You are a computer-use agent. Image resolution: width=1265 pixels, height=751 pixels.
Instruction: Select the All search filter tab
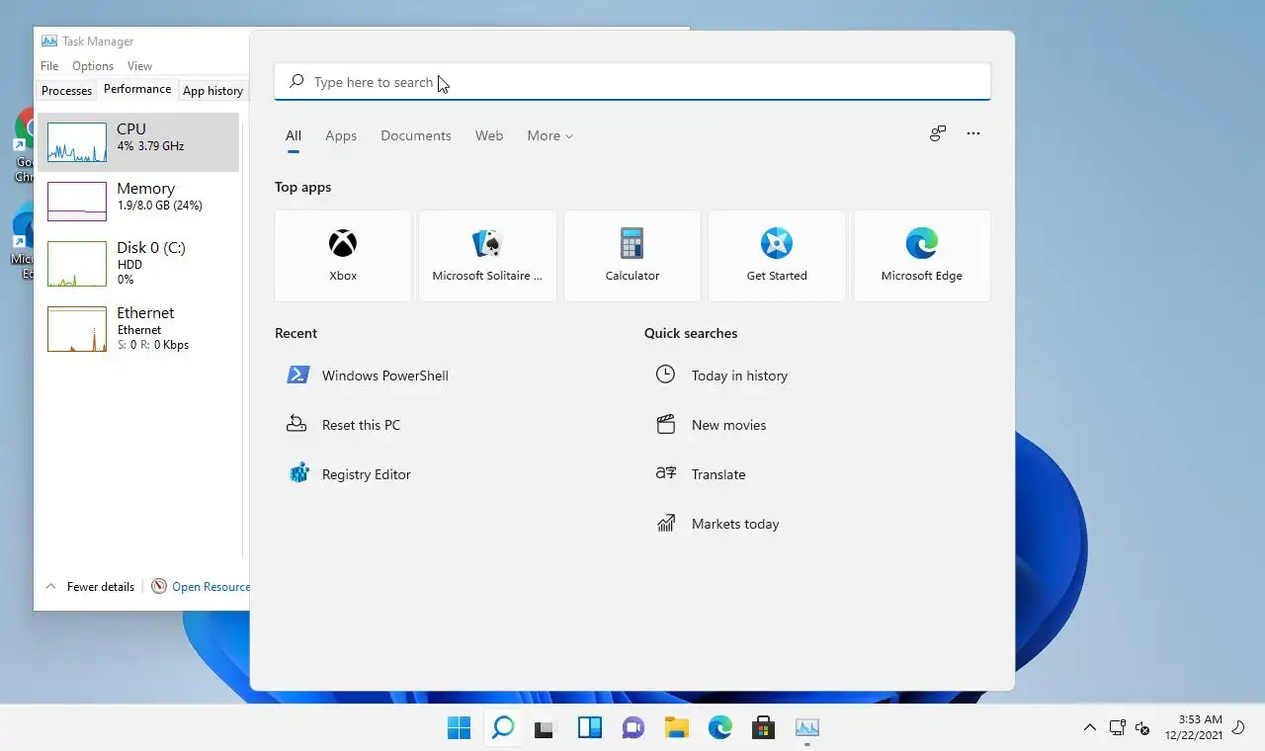pos(294,135)
